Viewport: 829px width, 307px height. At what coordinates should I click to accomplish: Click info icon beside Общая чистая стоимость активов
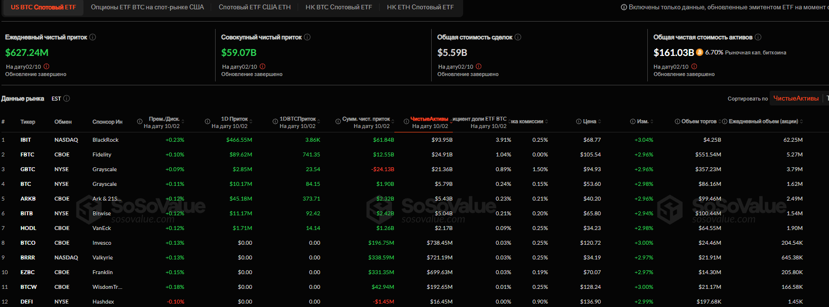(758, 37)
